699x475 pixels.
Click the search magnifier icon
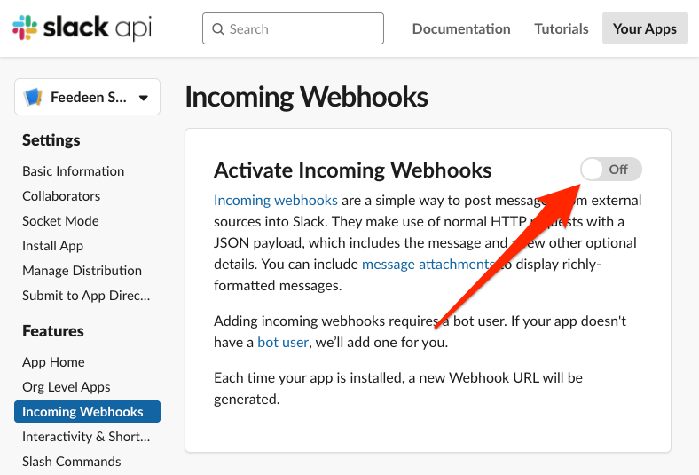point(217,29)
